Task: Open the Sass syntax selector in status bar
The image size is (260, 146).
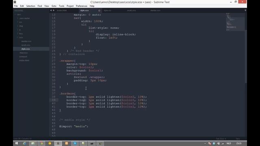Action: pos(238,139)
